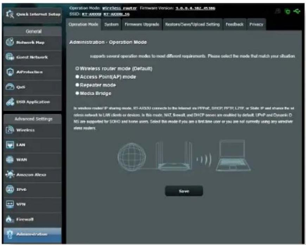Open Quick Internet Setup wizard icon
The width and height of the screenshot is (306, 245).
pos(10,14)
